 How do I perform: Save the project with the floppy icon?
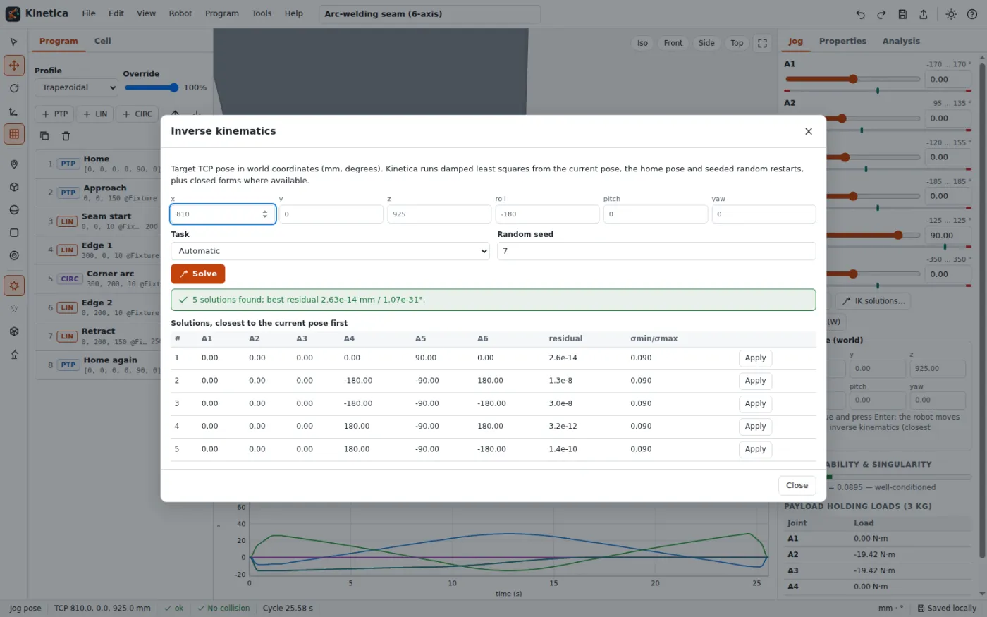pyautogui.click(x=902, y=14)
